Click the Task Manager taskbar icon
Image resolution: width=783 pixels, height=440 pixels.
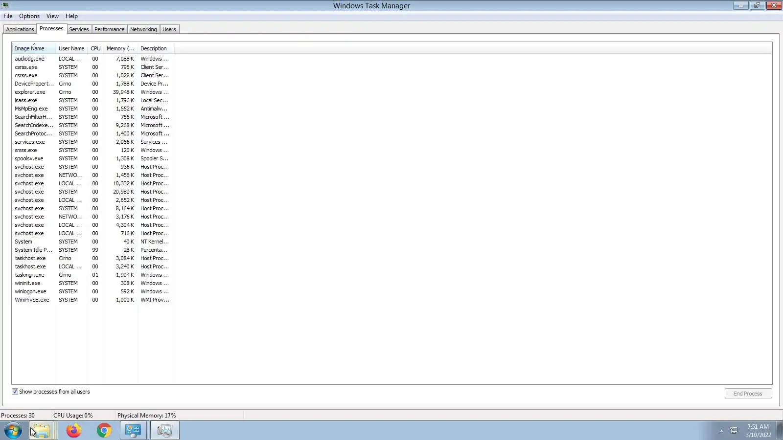point(165,431)
